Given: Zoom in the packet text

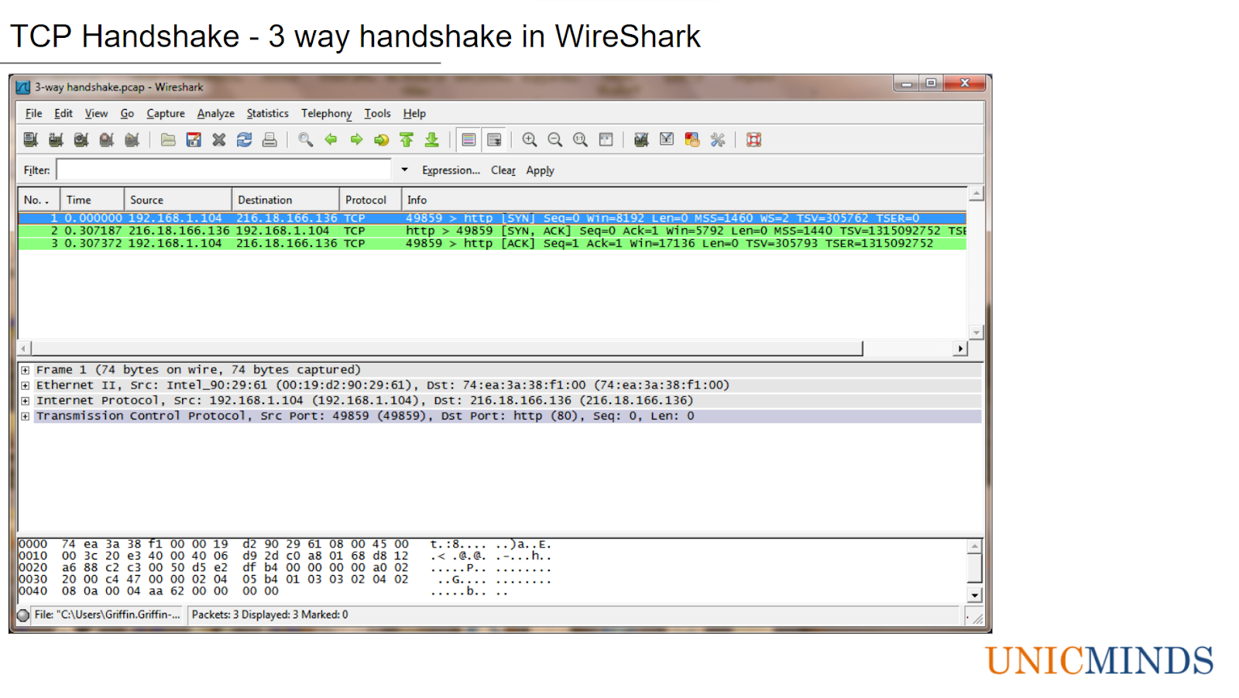Looking at the screenshot, I should pyautogui.click(x=530, y=140).
